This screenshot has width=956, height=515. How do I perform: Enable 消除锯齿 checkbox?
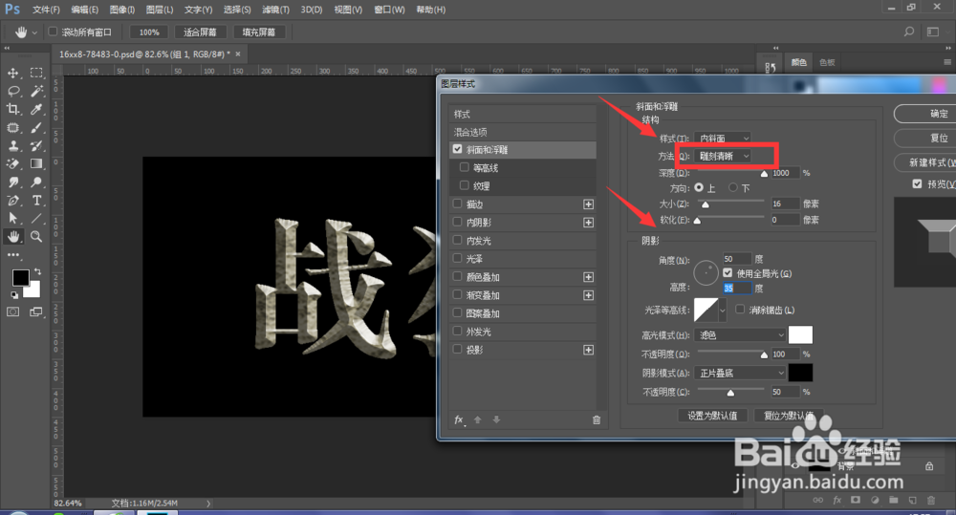pyautogui.click(x=740, y=309)
